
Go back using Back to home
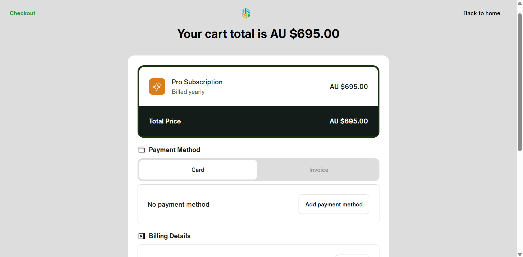point(482,13)
